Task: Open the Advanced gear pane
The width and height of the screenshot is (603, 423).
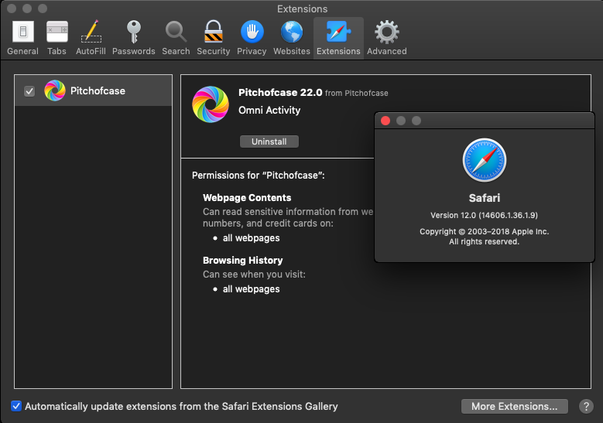Action: pyautogui.click(x=386, y=38)
